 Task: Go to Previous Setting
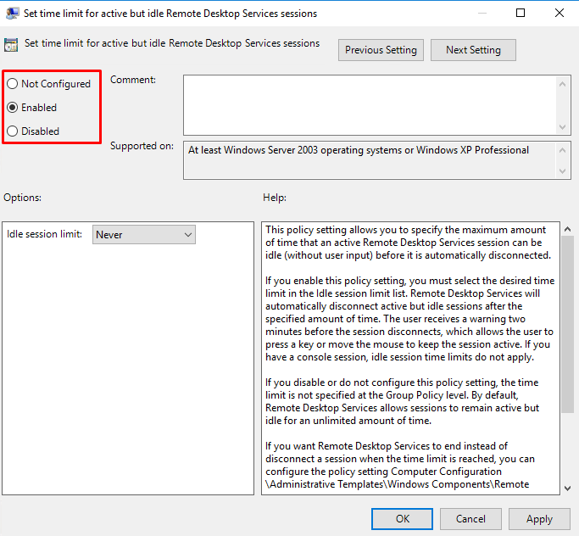(x=381, y=50)
